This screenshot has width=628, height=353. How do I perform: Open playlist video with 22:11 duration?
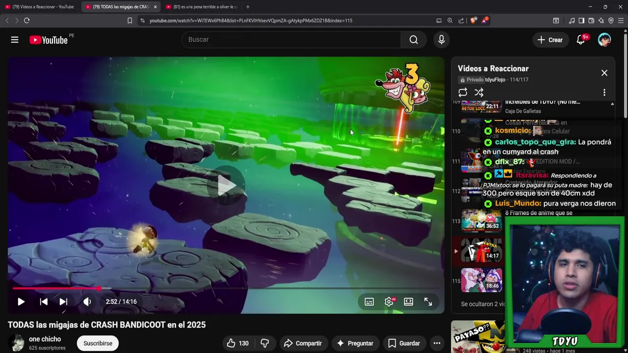coord(481,106)
